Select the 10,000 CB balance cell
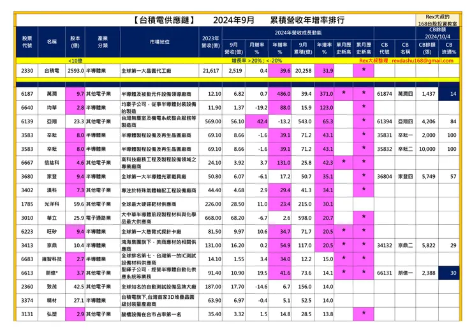The image size is (472, 334). pos(427,149)
